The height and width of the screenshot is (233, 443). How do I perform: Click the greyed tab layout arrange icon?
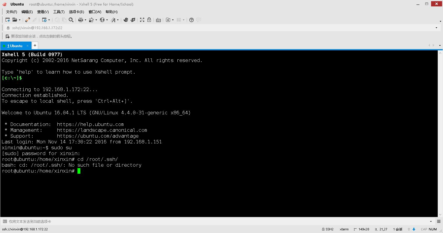179,20
